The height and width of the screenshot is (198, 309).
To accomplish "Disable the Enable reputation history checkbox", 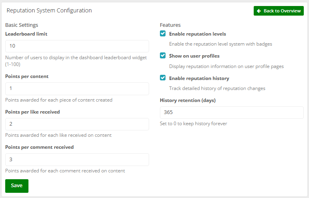I will [163, 78].
